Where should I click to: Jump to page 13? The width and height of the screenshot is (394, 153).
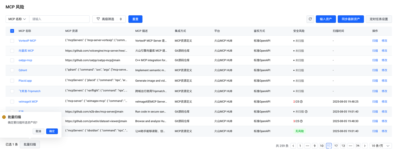pos(343,146)
